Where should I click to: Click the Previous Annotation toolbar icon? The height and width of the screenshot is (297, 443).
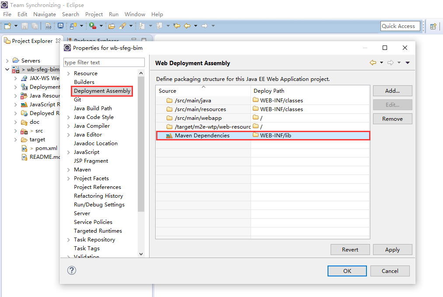pyautogui.click(x=159, y=26)
